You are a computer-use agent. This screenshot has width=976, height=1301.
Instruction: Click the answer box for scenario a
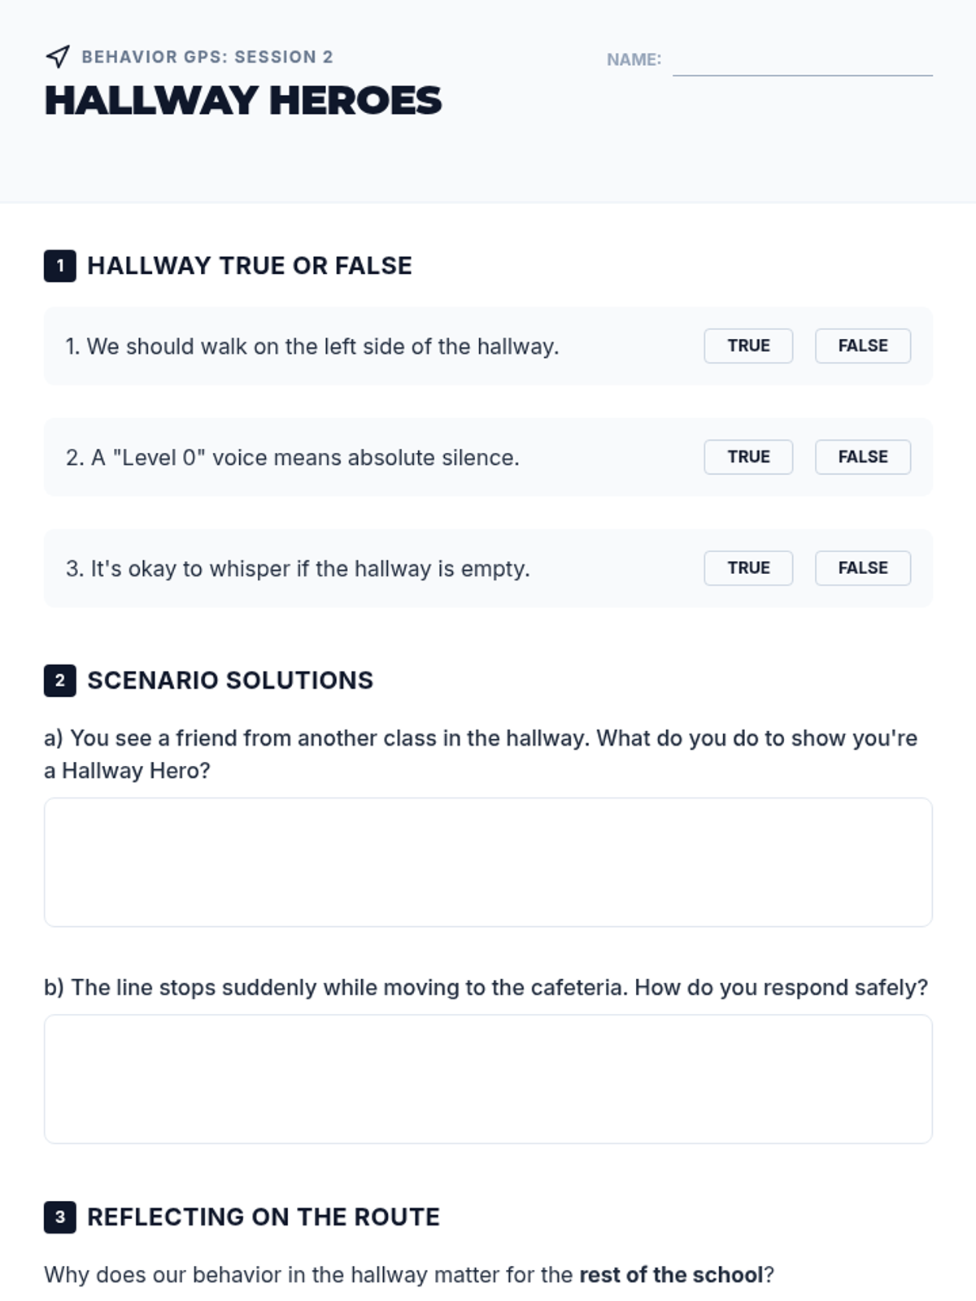coord(488,862)
